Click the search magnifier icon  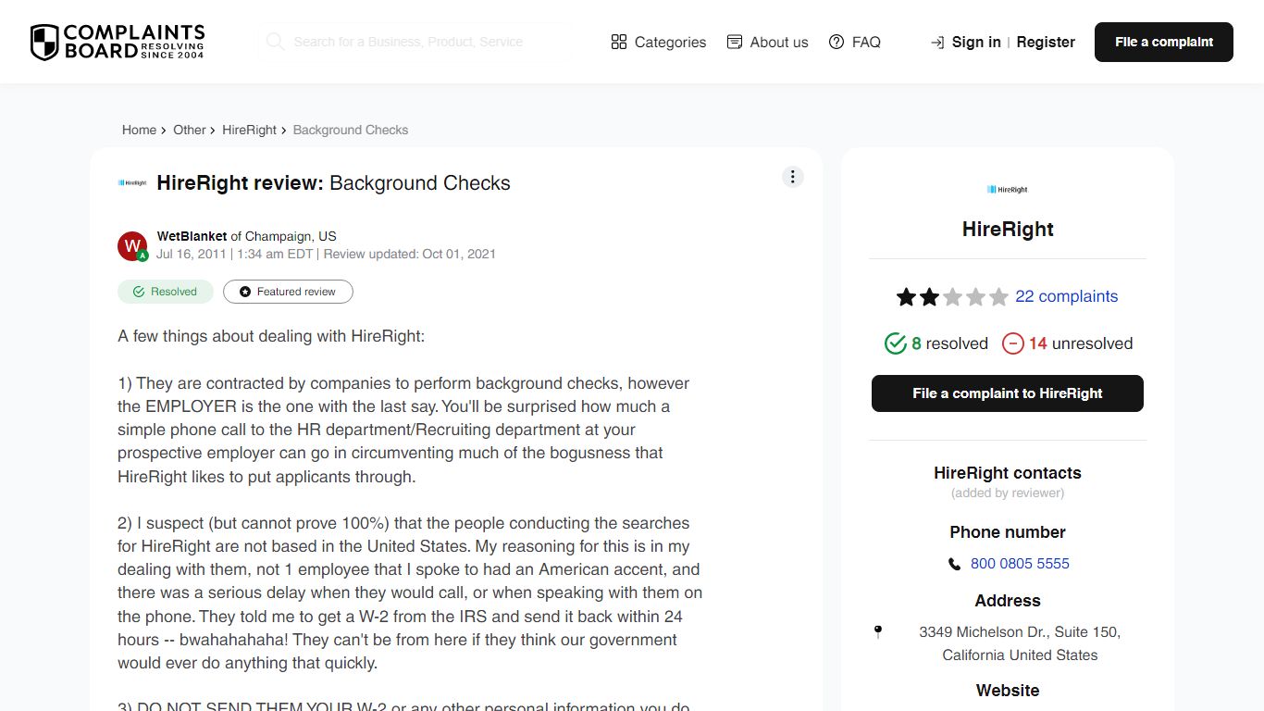coord(275,42)
